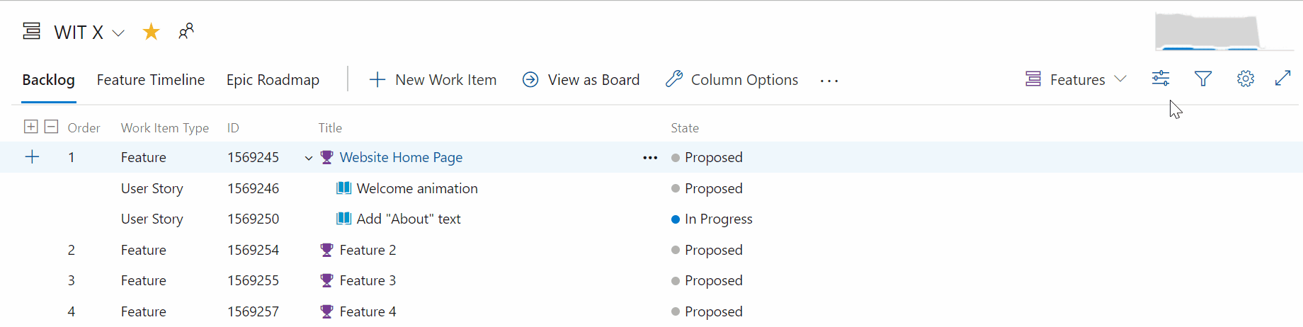Collapse all backlog rows with minus box
Viewport: 1303px width, 327px height.
click(x=51, y=127)
